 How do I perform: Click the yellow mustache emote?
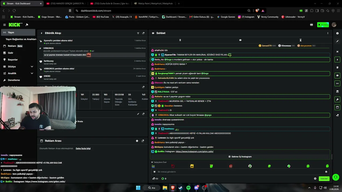(x=192, y=166)
